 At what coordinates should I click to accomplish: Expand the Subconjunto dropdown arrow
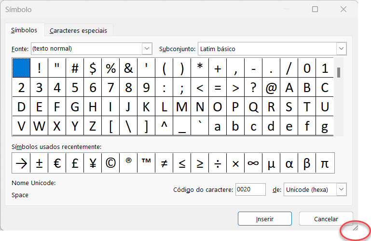click(341, 48)
